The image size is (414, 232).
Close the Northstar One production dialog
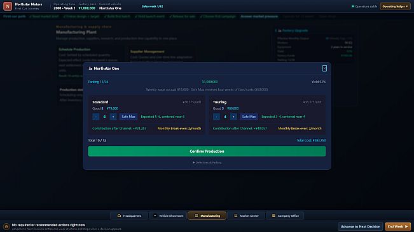[324, 68]
